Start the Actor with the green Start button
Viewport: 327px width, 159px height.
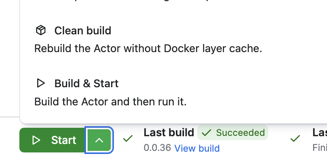tap(52, 140)
